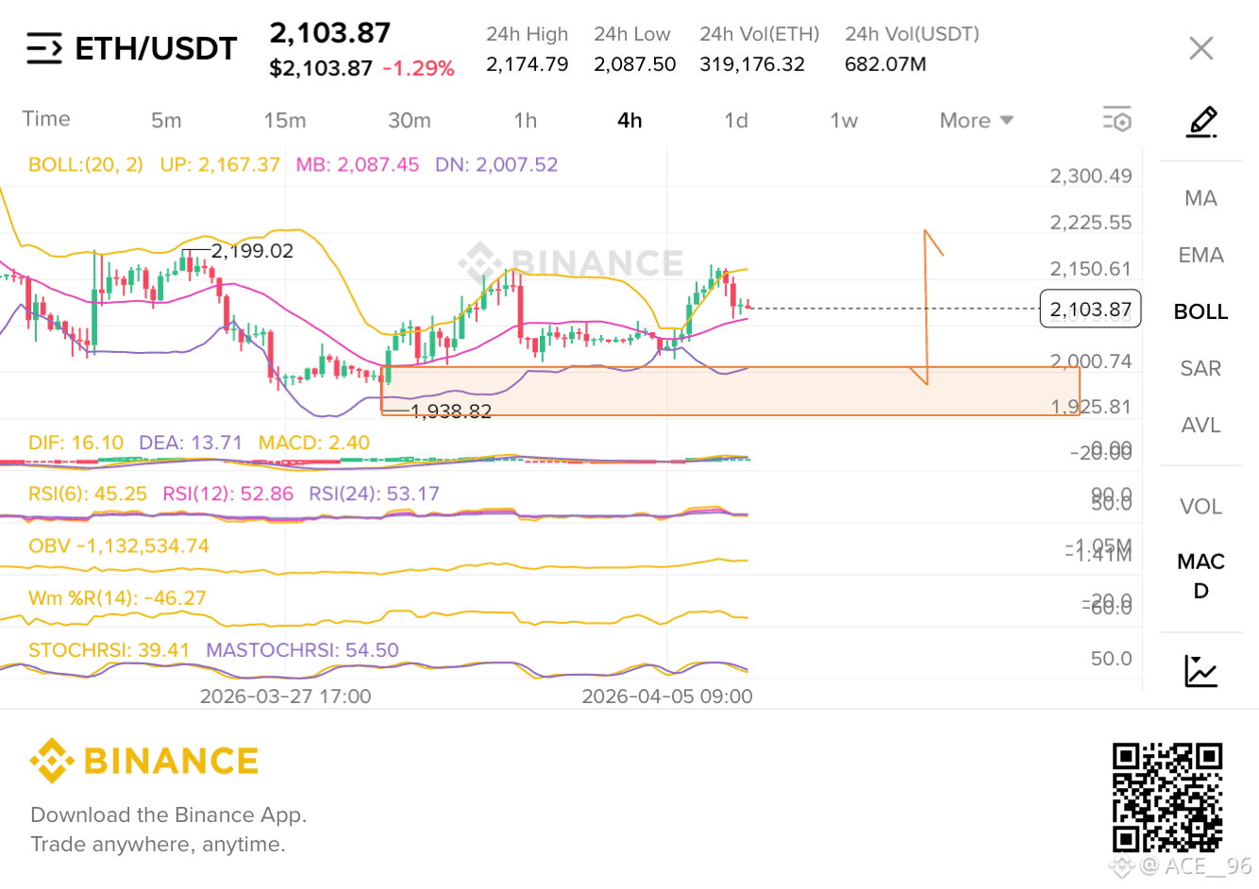
Task: Click the RSI(6): 45.25 legend
Action: click(x=88, y=494)
